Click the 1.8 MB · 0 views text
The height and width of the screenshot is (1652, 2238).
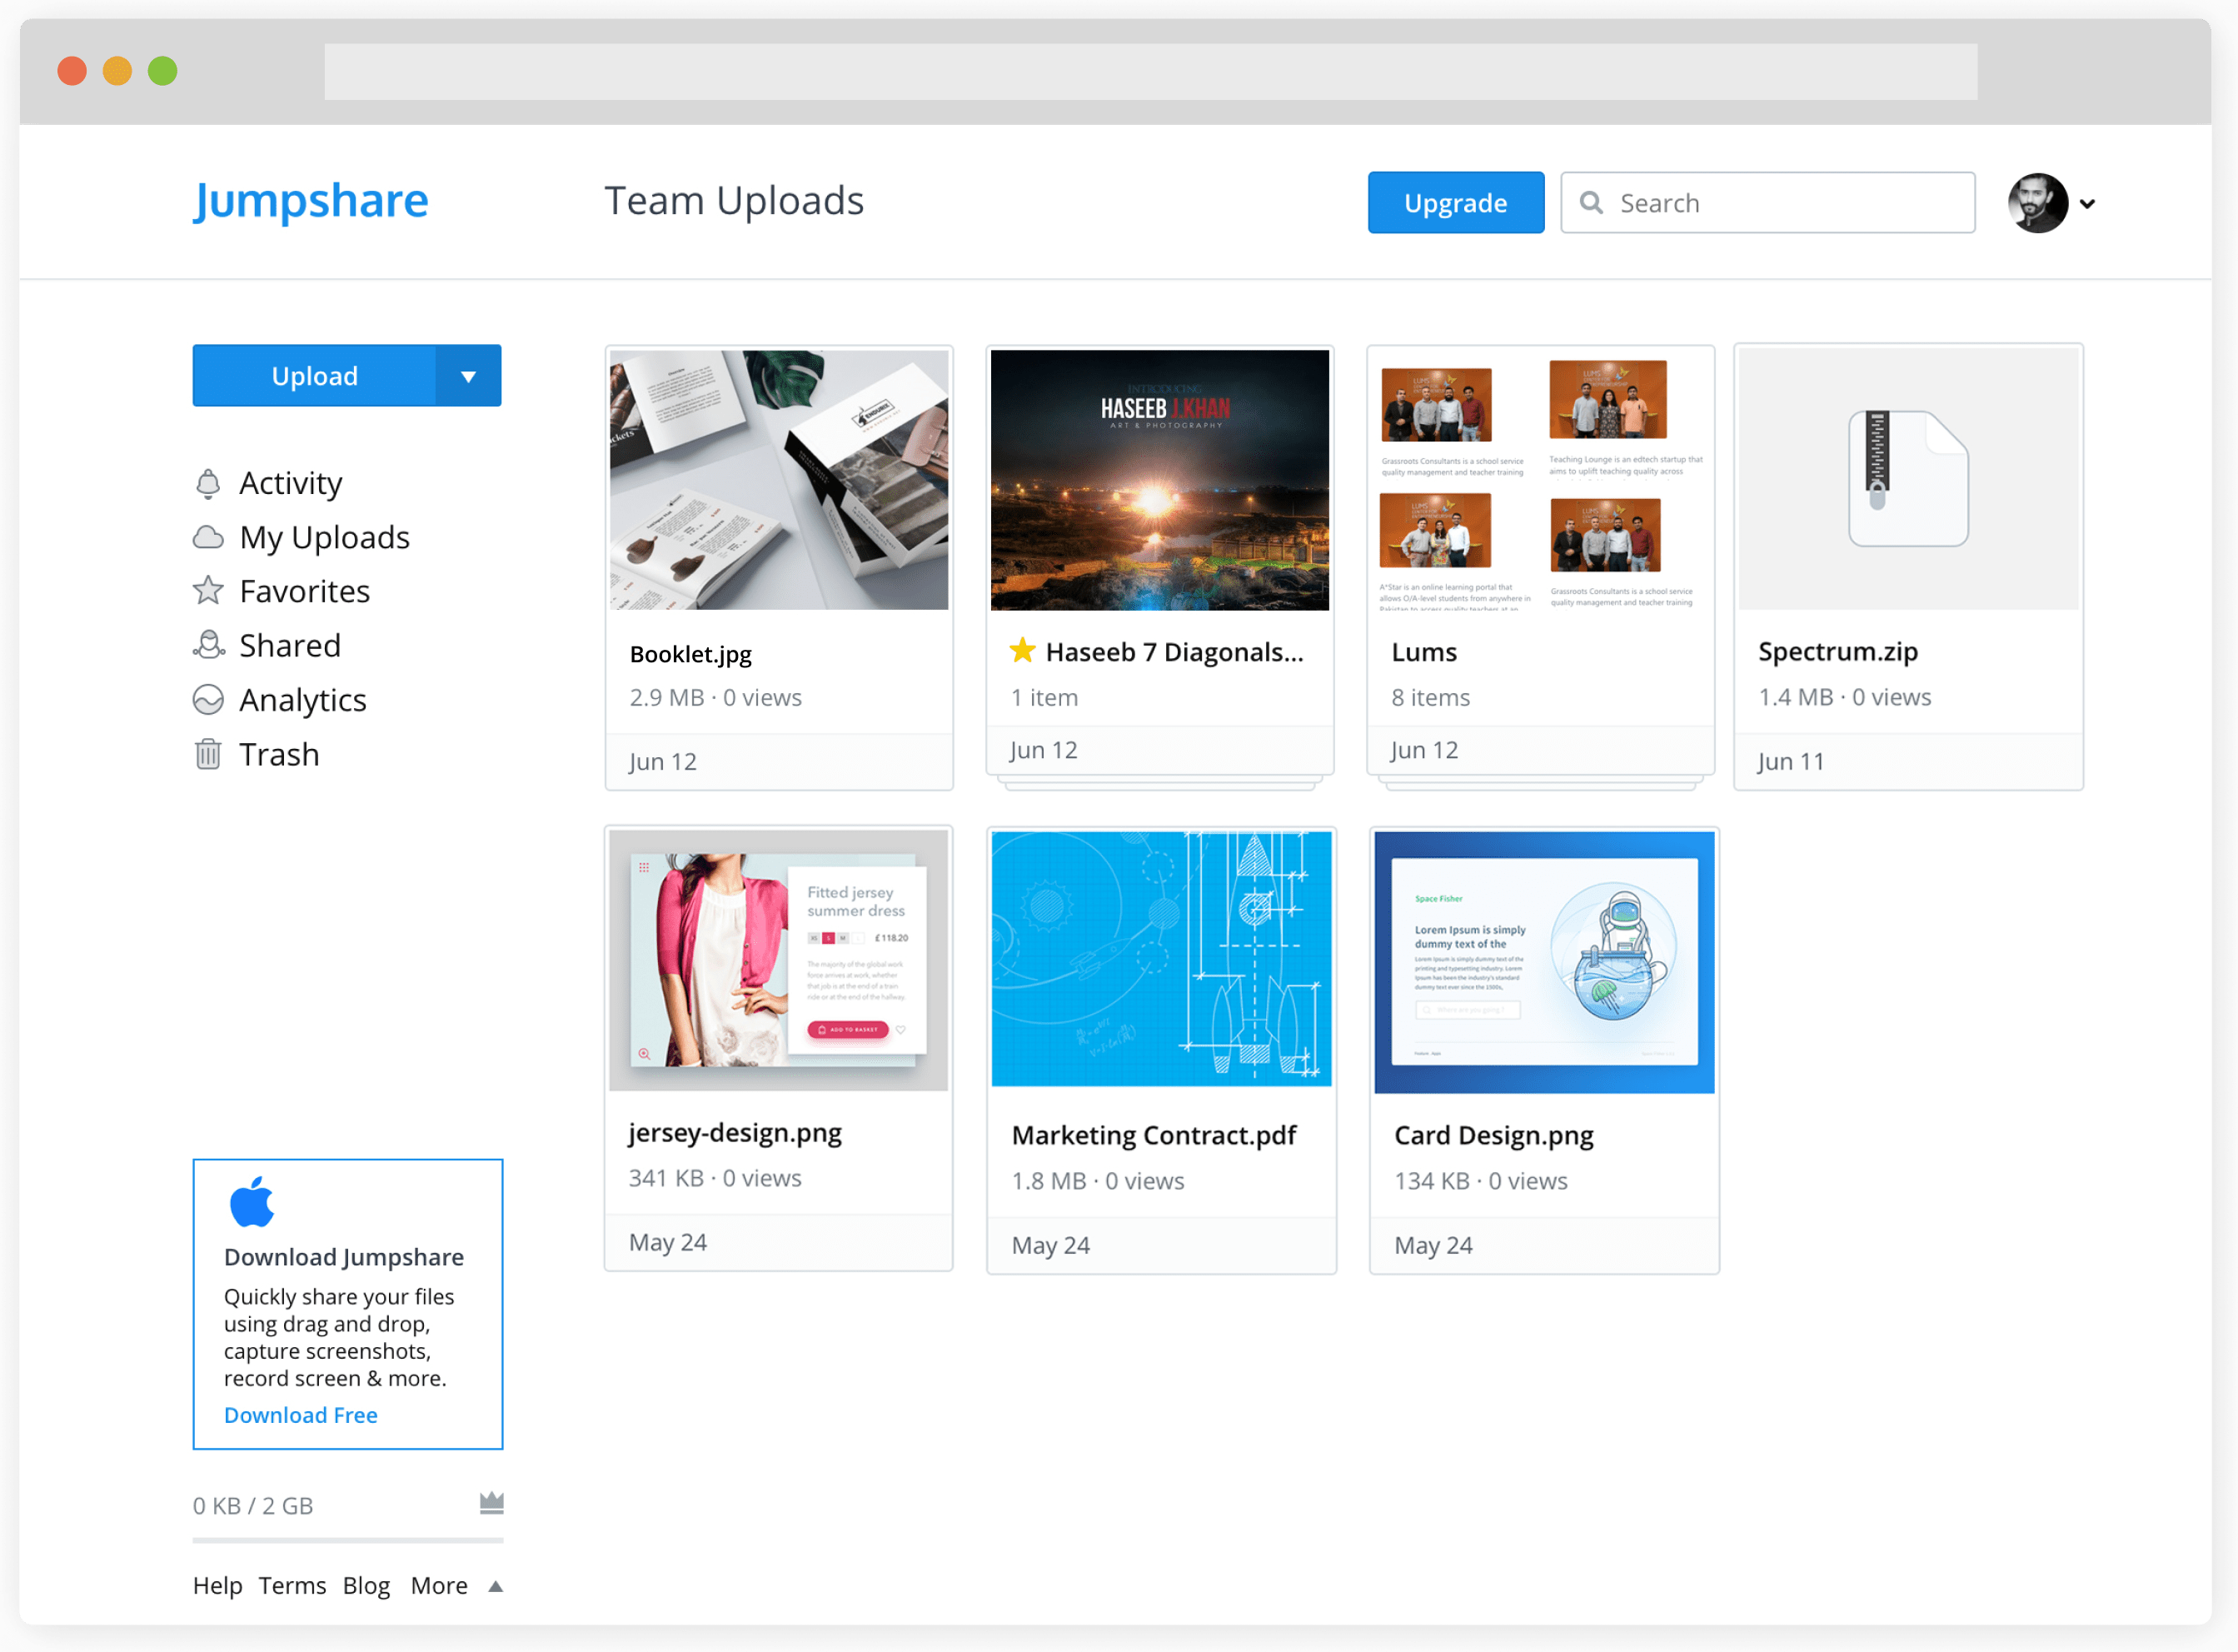[1099, 1182]
